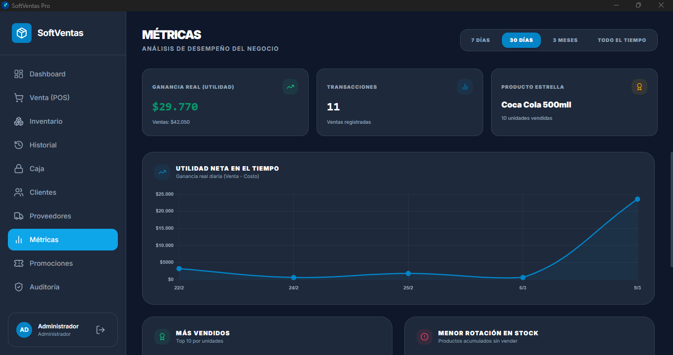Enable the TODO EL TIEMPO filter
Screen dimensions: 673x355
(622, 40)
